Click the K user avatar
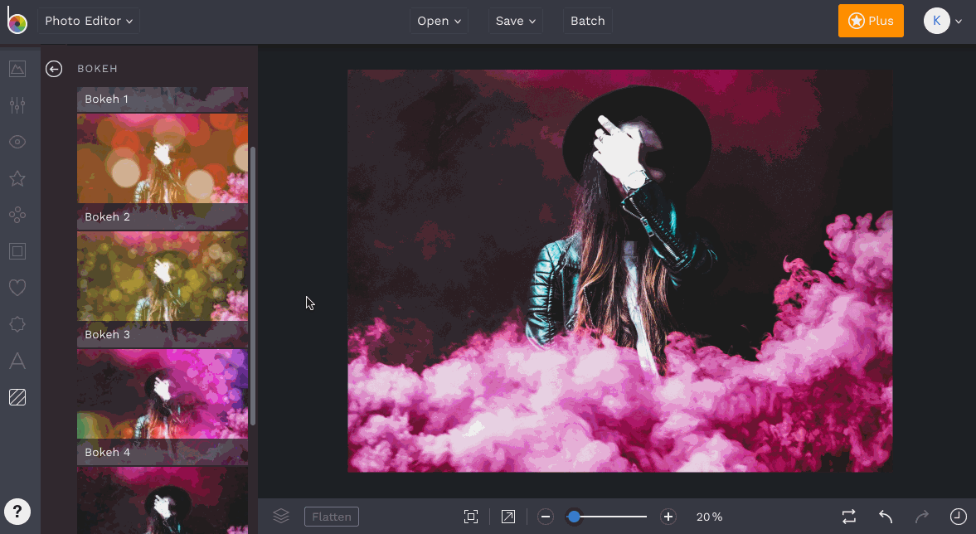 pos(937,21)
